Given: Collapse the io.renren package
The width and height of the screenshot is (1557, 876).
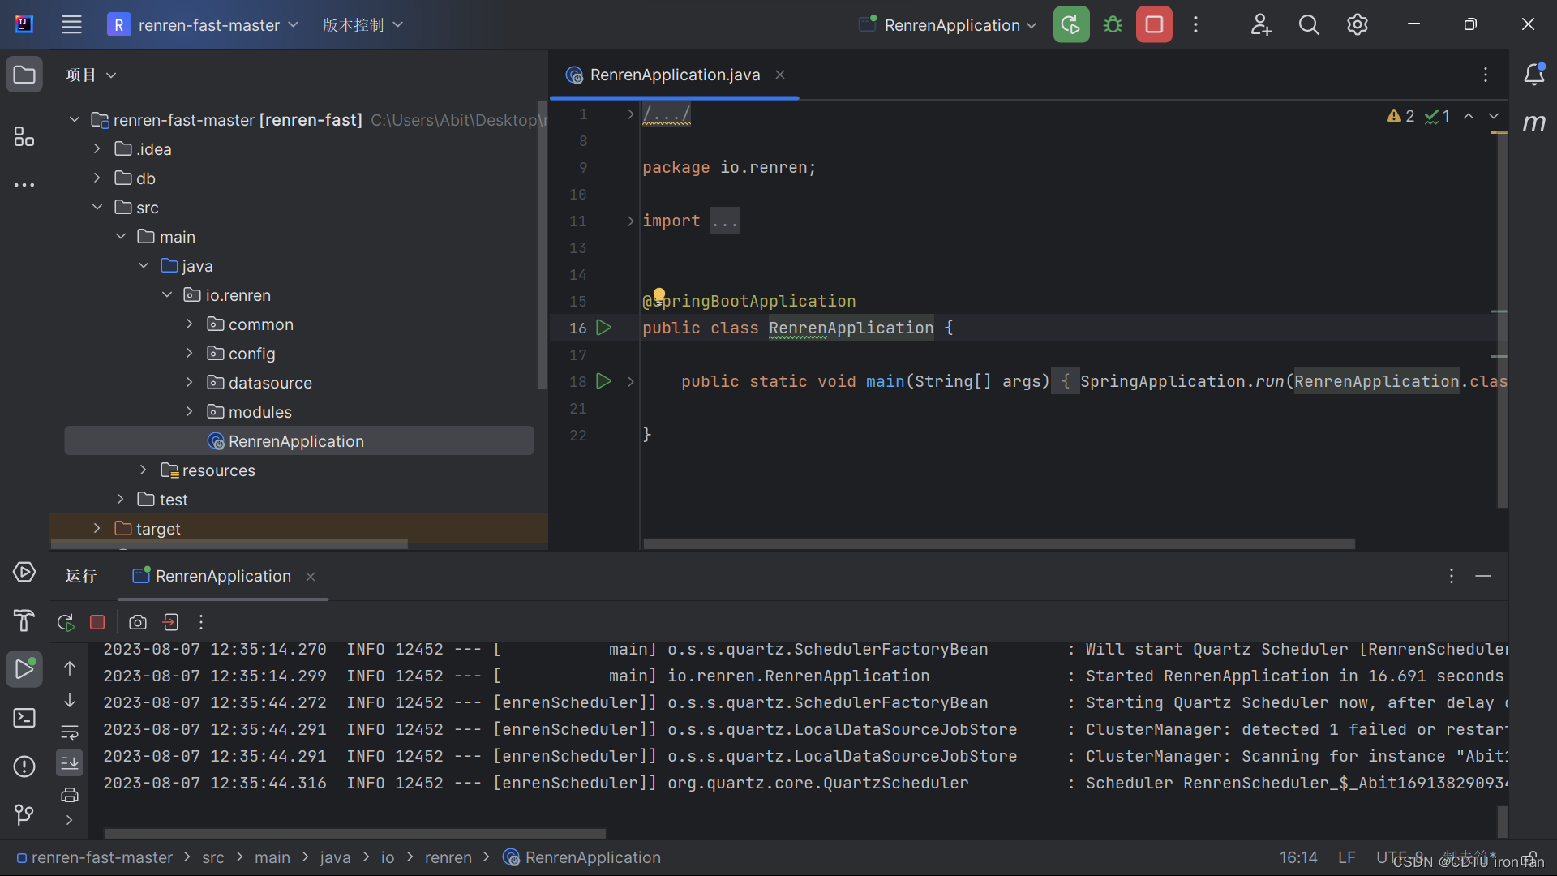Looking at the screenshot, I should (167, 295).
